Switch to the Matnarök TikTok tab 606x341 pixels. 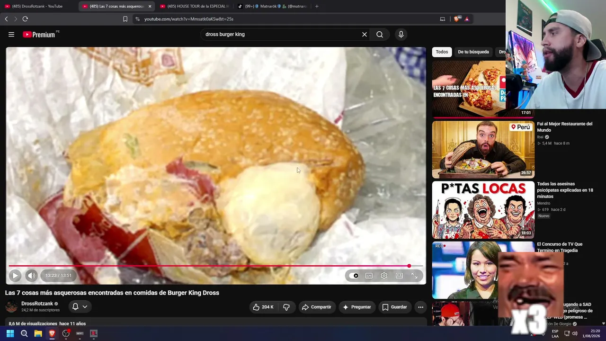point(272,6)
